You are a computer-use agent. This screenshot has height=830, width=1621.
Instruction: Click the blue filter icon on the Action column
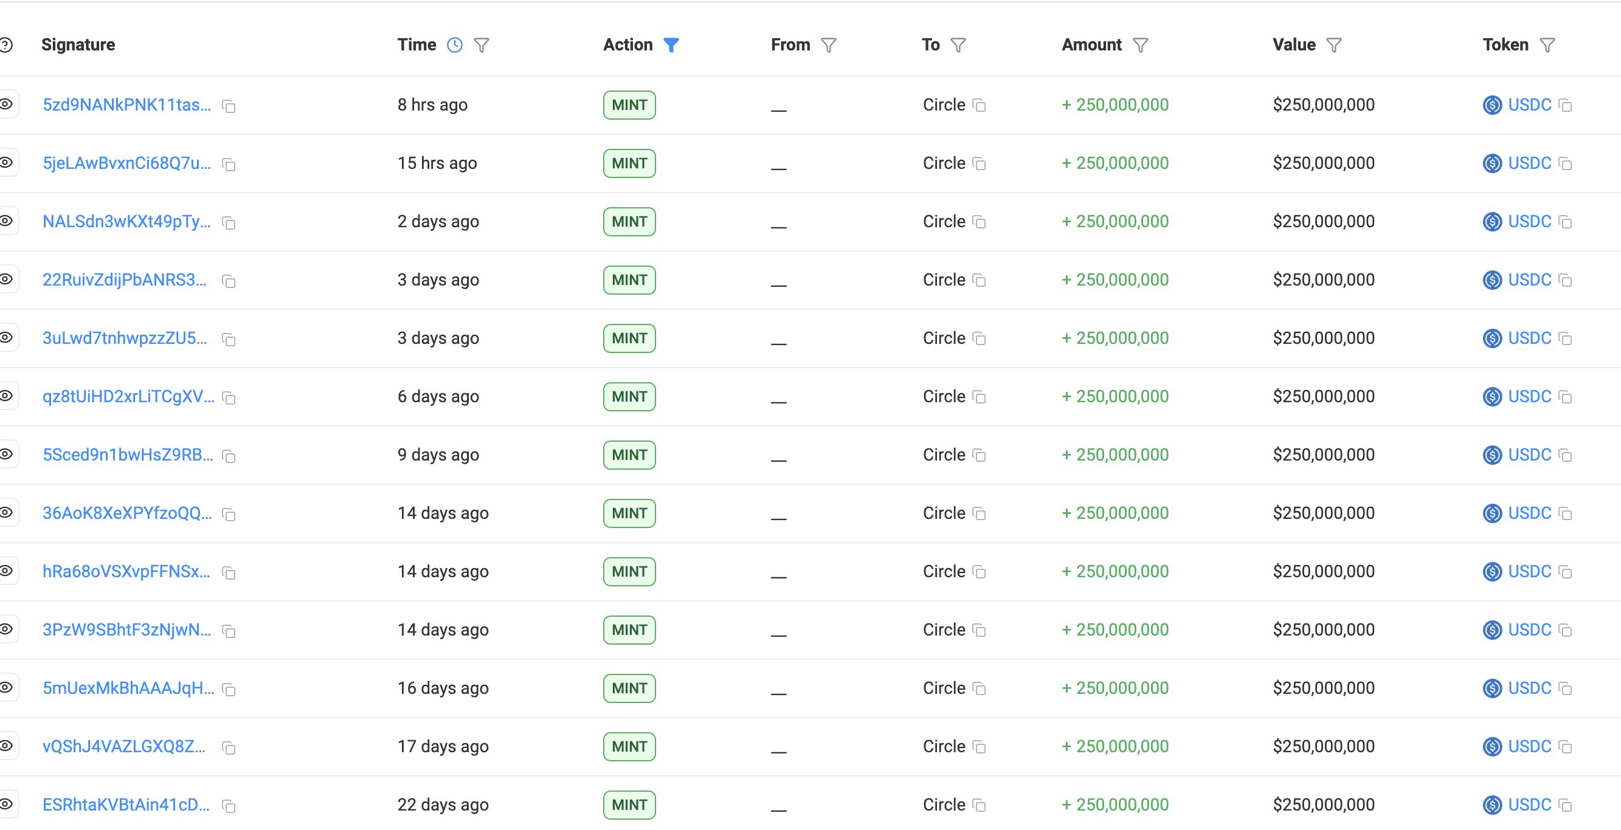click(x=672, y=44)
